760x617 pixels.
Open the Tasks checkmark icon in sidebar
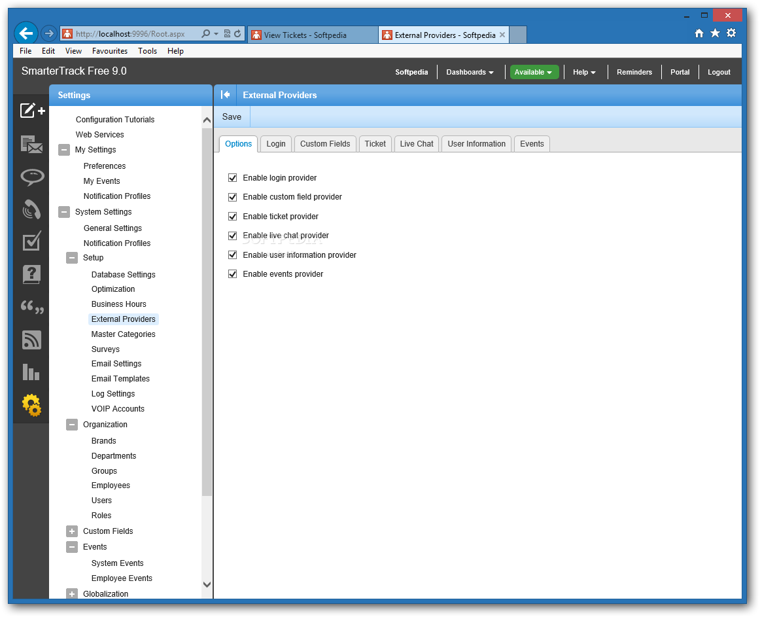31,241
